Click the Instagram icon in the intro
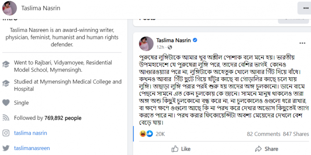The height and width of the screenshot is (155, 311). [6, 133]
